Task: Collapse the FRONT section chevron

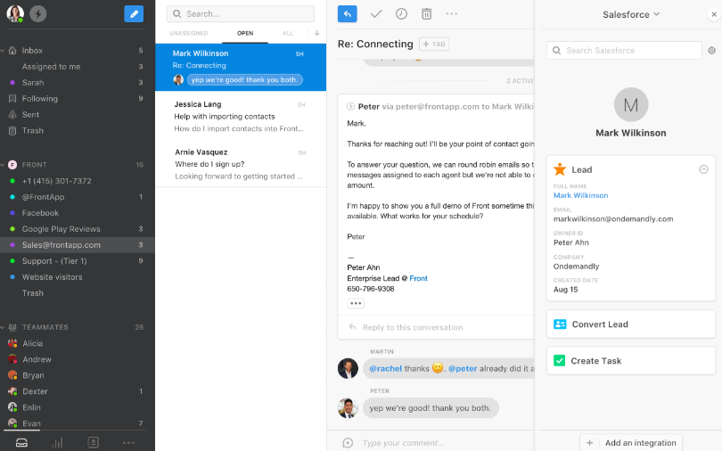Action: (3, 165)
